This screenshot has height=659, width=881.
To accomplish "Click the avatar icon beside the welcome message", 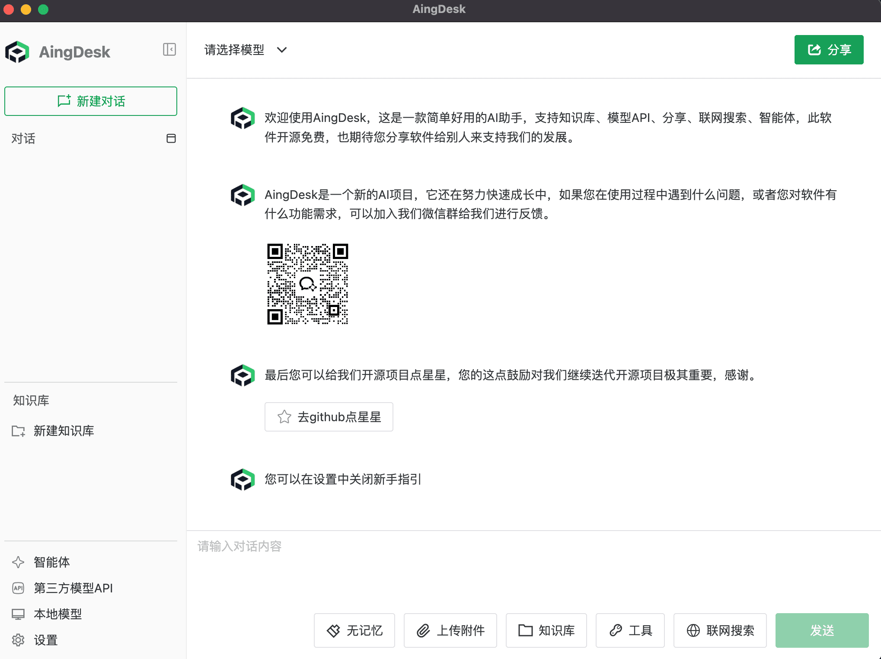I will pos(243,118).
